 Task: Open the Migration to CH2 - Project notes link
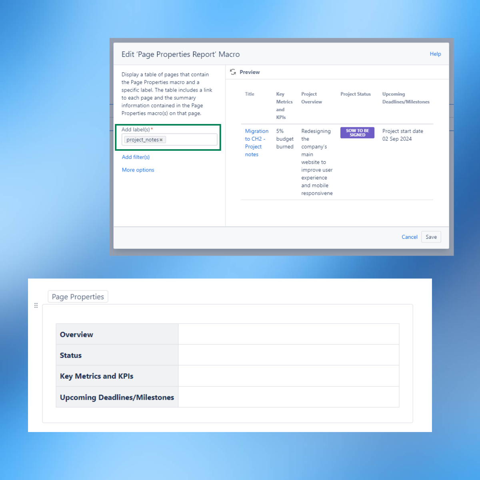click(256, 142)
